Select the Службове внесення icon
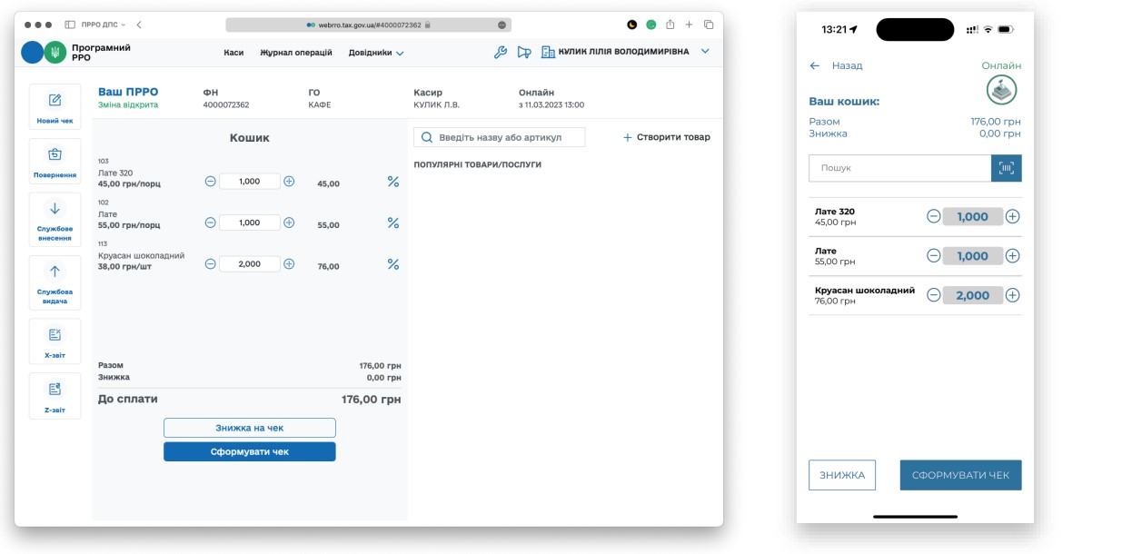This screenshot has height=554, width=1132. 55,210
